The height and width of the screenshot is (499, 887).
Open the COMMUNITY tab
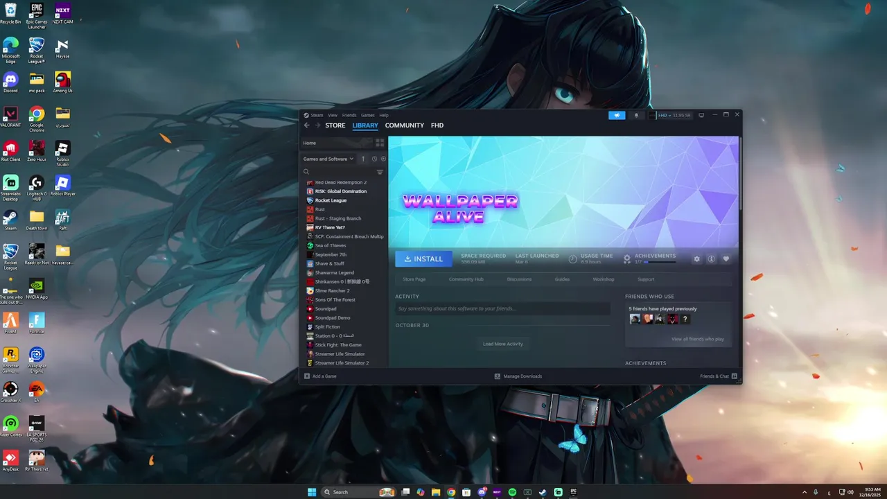click(405, 125)
